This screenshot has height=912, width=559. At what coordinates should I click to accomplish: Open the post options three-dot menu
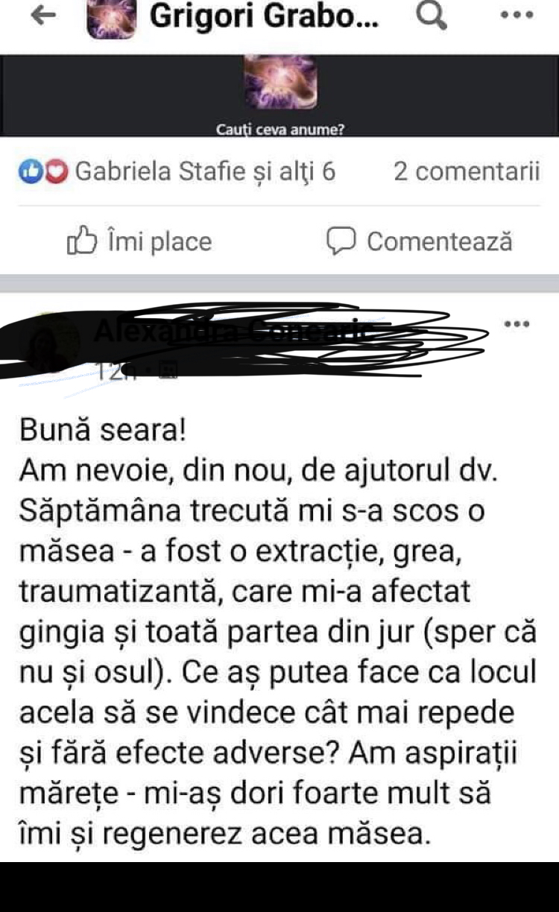click(517, 324)
